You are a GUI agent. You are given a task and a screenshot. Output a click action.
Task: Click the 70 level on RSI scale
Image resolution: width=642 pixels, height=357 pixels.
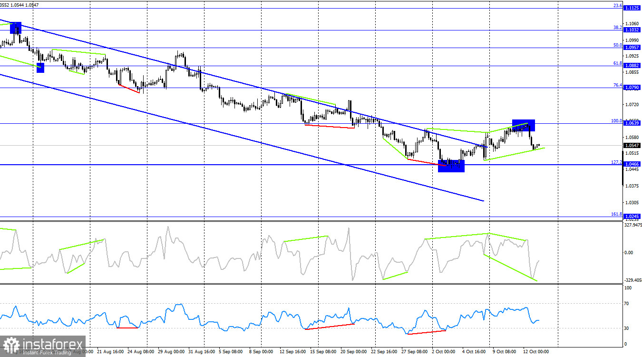click(x=627, y=303)
